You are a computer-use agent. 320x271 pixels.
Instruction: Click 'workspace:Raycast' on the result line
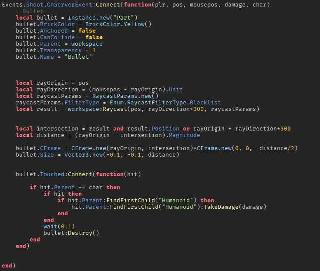coord(98,109)
